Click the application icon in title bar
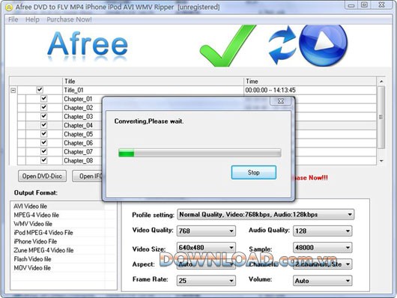Screen dimensions: 397x298 9,7
